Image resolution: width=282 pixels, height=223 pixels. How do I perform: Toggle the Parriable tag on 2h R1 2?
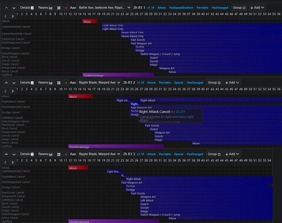[165, 82]
